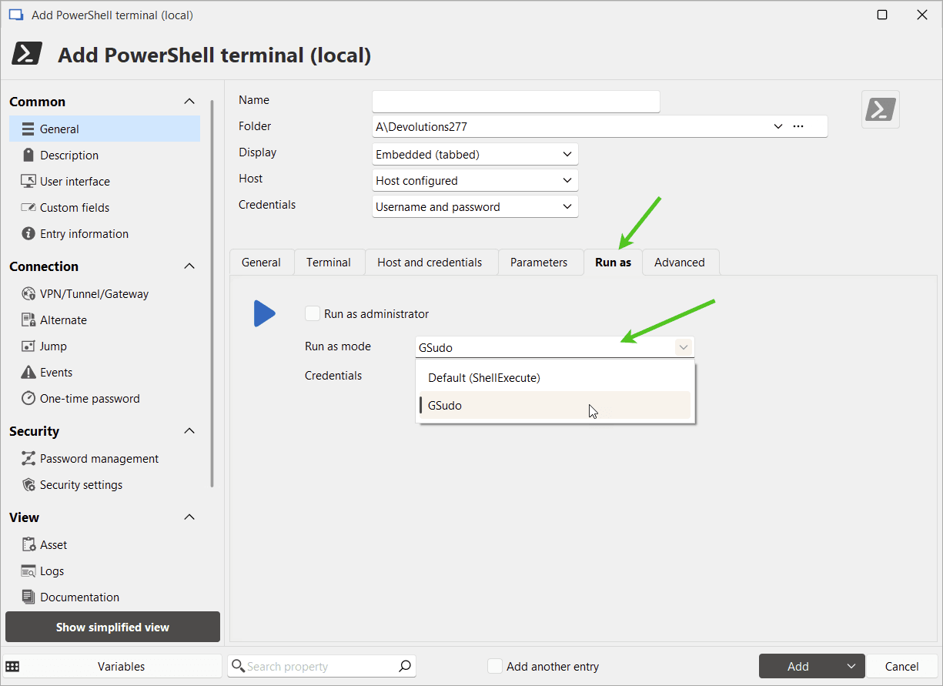Image resolution: width=943 pixels, height=686 pixels.
Task: Click Show simplified view button
Action: pos(112,627)
